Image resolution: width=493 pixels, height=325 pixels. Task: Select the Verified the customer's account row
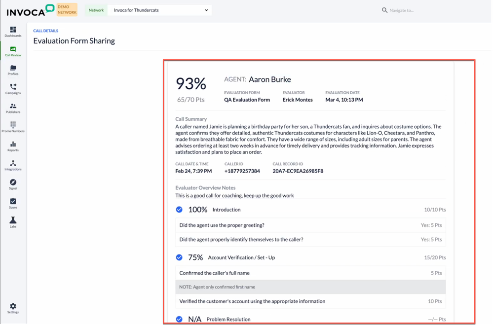coord(310,301)
